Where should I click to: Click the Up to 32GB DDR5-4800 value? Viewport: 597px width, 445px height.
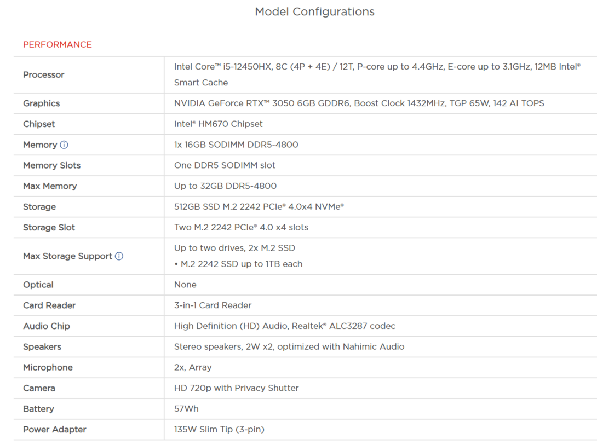point(225,186)
